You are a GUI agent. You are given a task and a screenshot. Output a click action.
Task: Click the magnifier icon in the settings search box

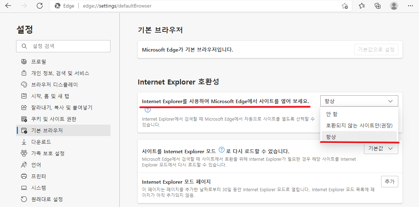point(24,46)
